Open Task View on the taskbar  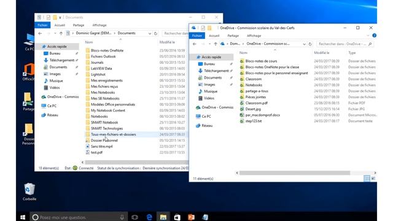[134, 217]
